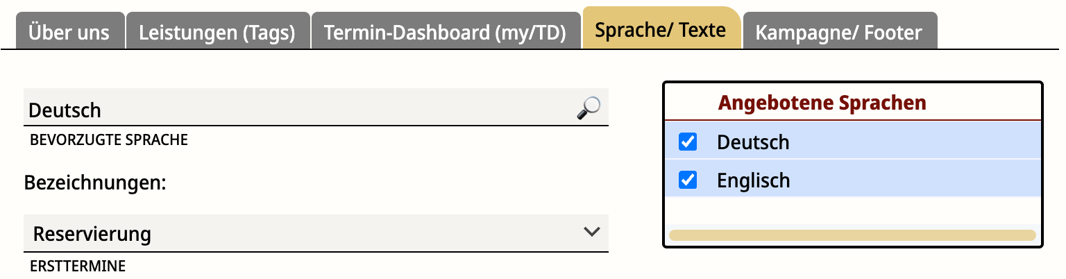Viewport: 1066px width, 279px height.
Task: Click the Angebotene Sprachen header
Action: pyautogui.click(x=822, y=103)
